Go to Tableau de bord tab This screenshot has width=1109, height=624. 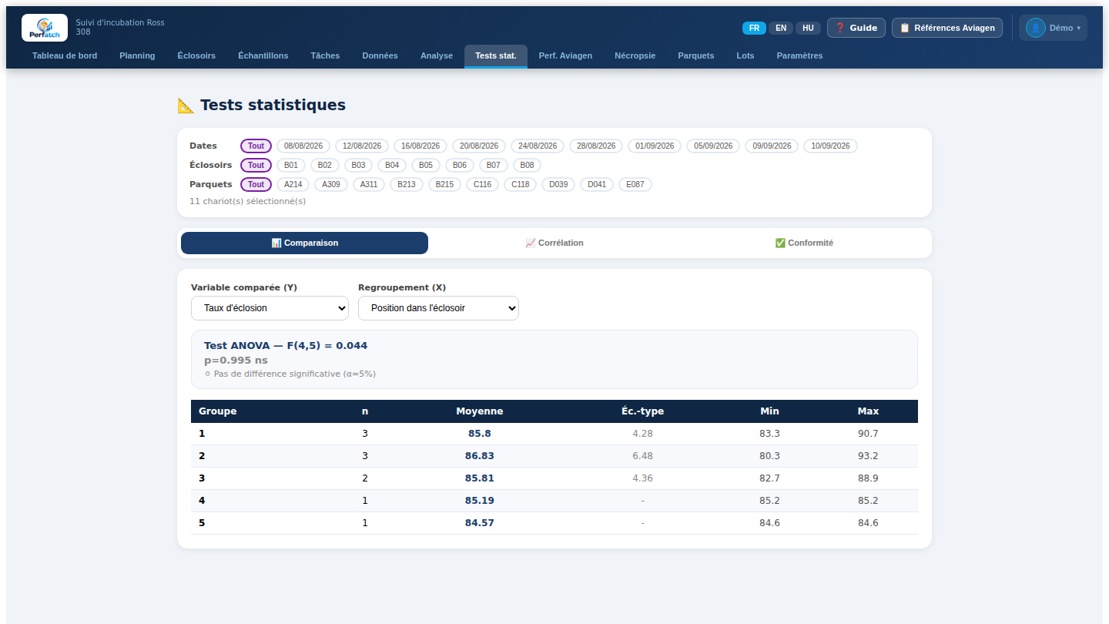pyautogui.click(x=65, y=56)
